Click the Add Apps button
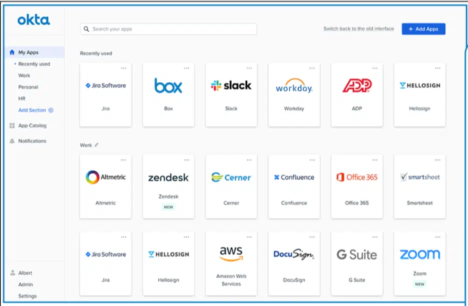 click(423, 29)
